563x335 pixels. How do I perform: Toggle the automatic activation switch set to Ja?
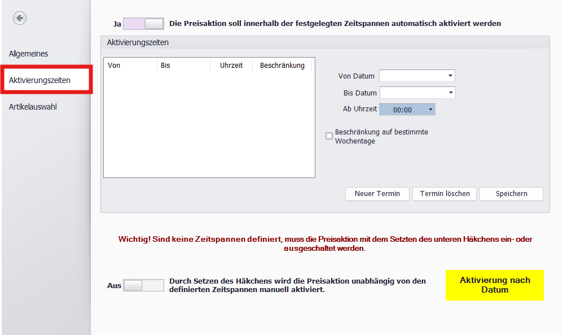click(143, 24)
